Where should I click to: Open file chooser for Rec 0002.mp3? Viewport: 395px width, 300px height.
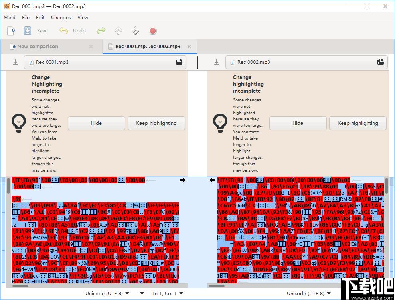(x=306, y=62)
